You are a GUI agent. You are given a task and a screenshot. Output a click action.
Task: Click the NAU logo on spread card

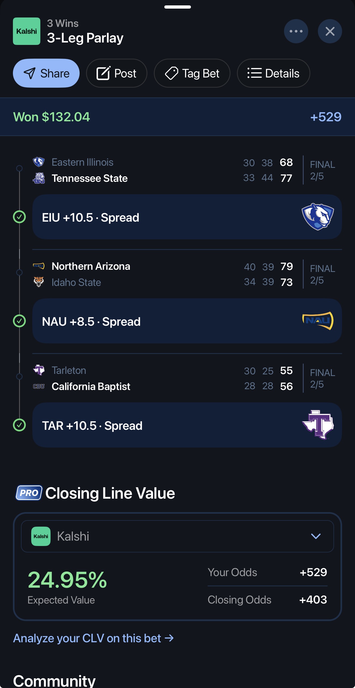click(x=317, y=321)
